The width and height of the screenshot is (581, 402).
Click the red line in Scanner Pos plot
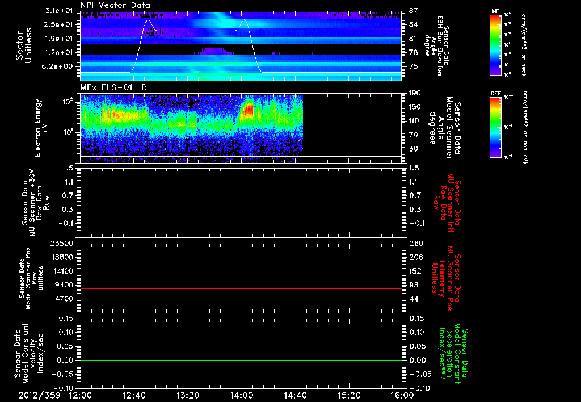coord(241,289)
